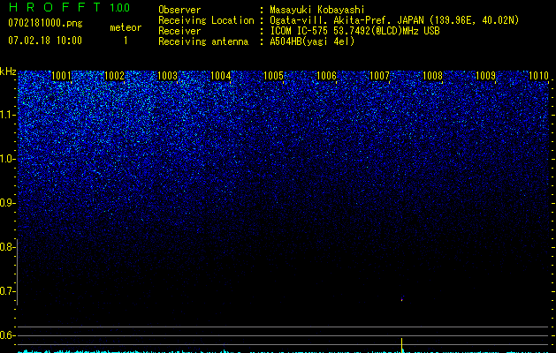Click the Receiver label
556x353 pixels.
coord(179,31)
